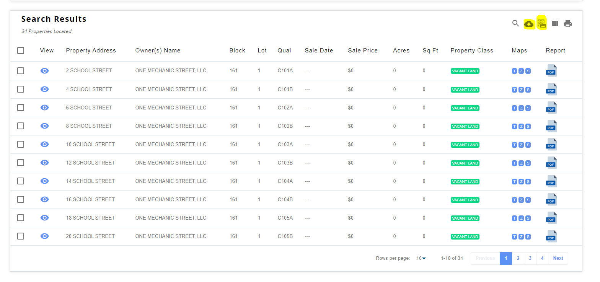Open PDF report for 8 SCHOOL STREET

551,126
